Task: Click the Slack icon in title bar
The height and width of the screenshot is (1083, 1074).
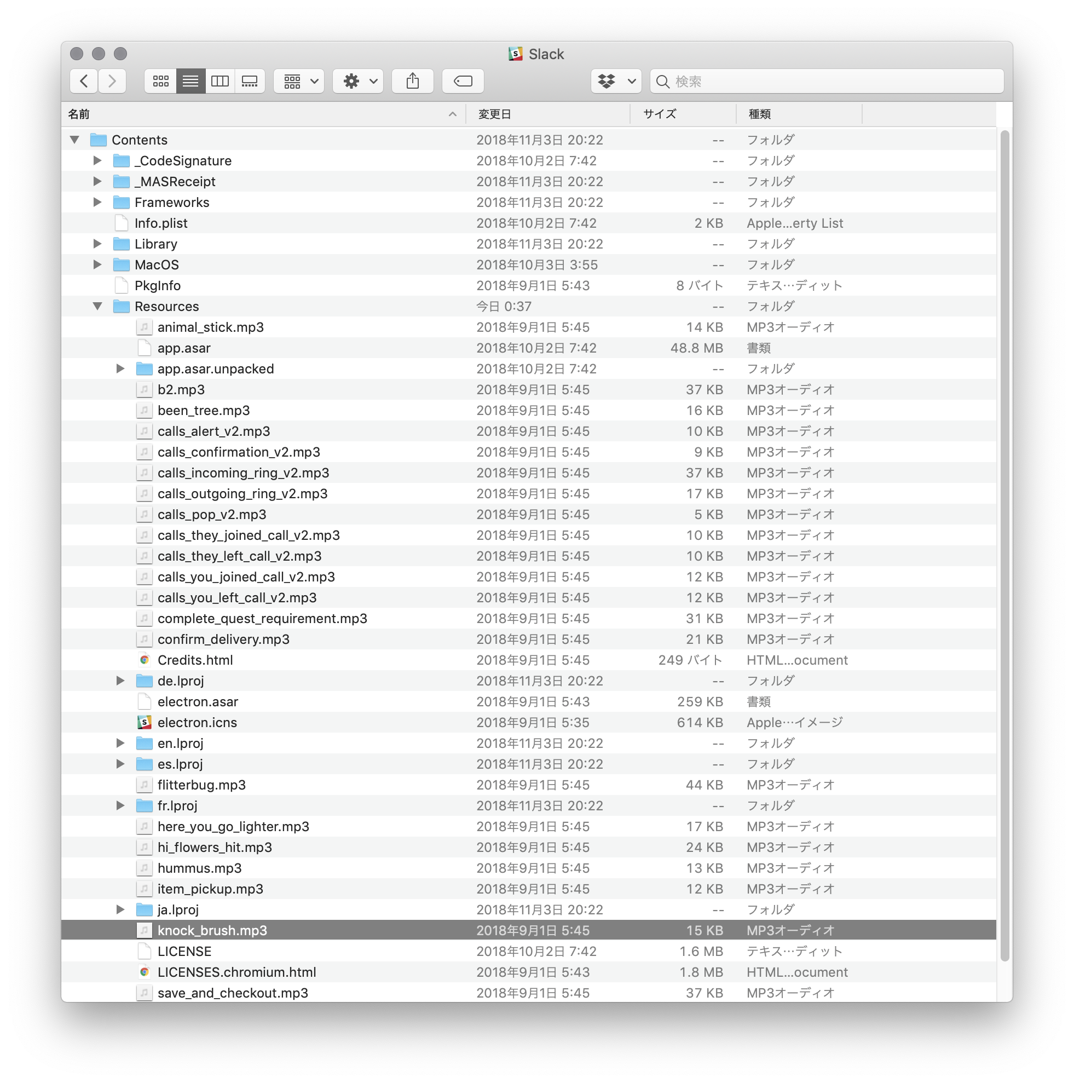Action: click(516, 54)
